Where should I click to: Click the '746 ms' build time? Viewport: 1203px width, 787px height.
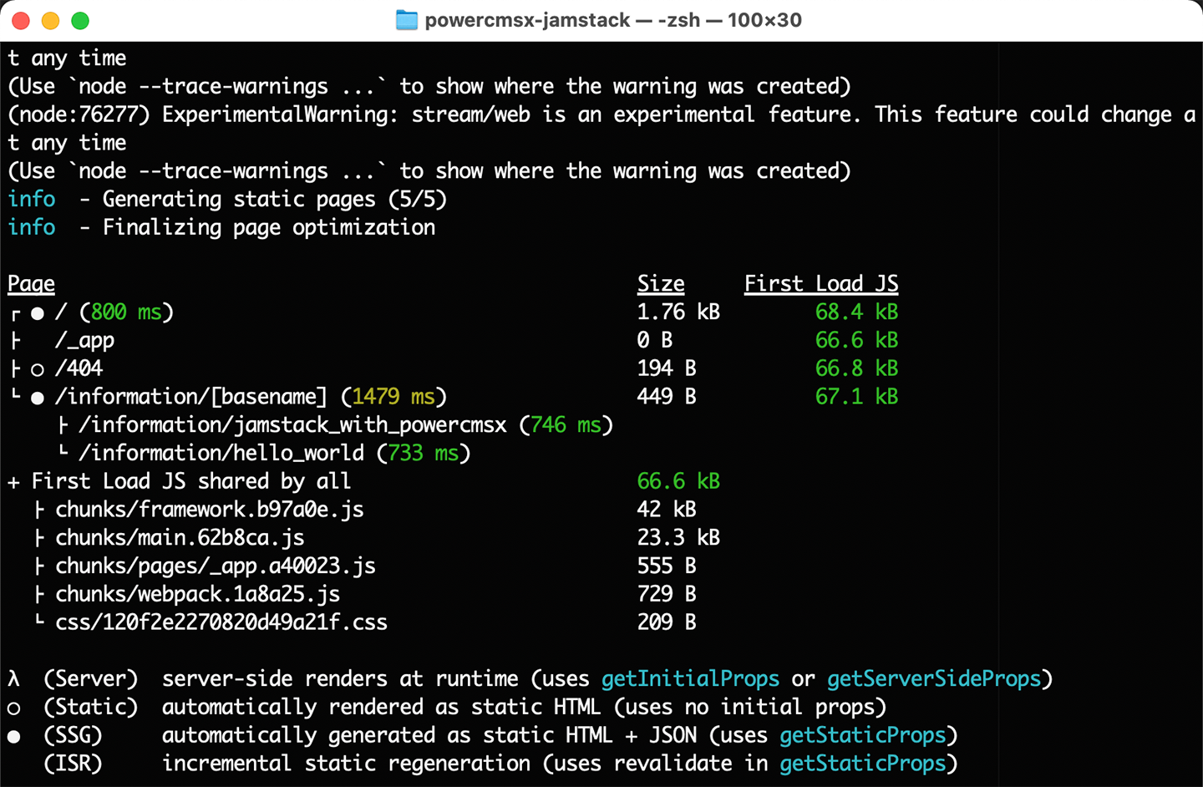(x=566, y=425)
